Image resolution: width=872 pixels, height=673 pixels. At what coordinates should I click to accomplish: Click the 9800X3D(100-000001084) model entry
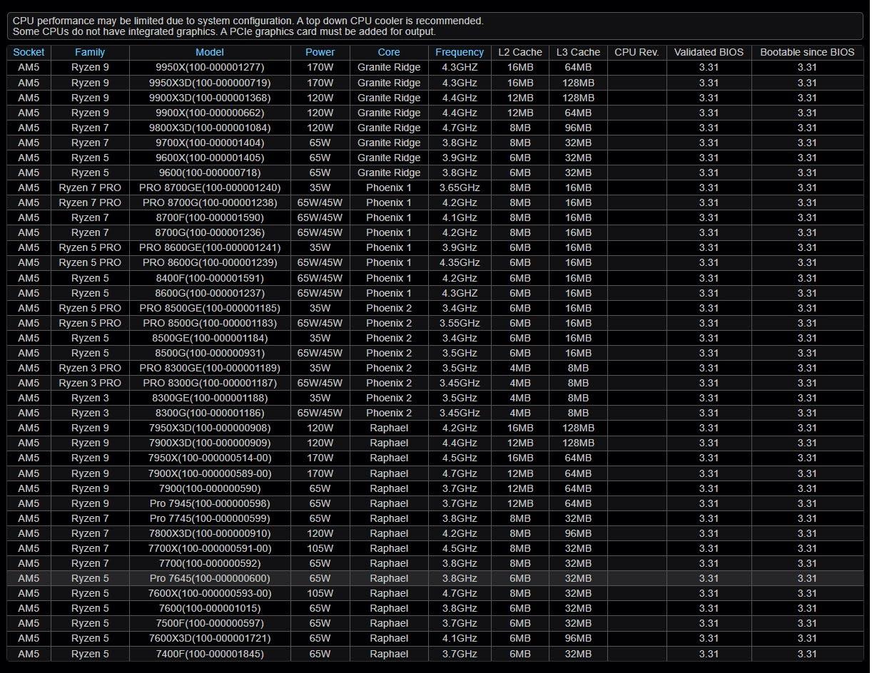(210, 128)
